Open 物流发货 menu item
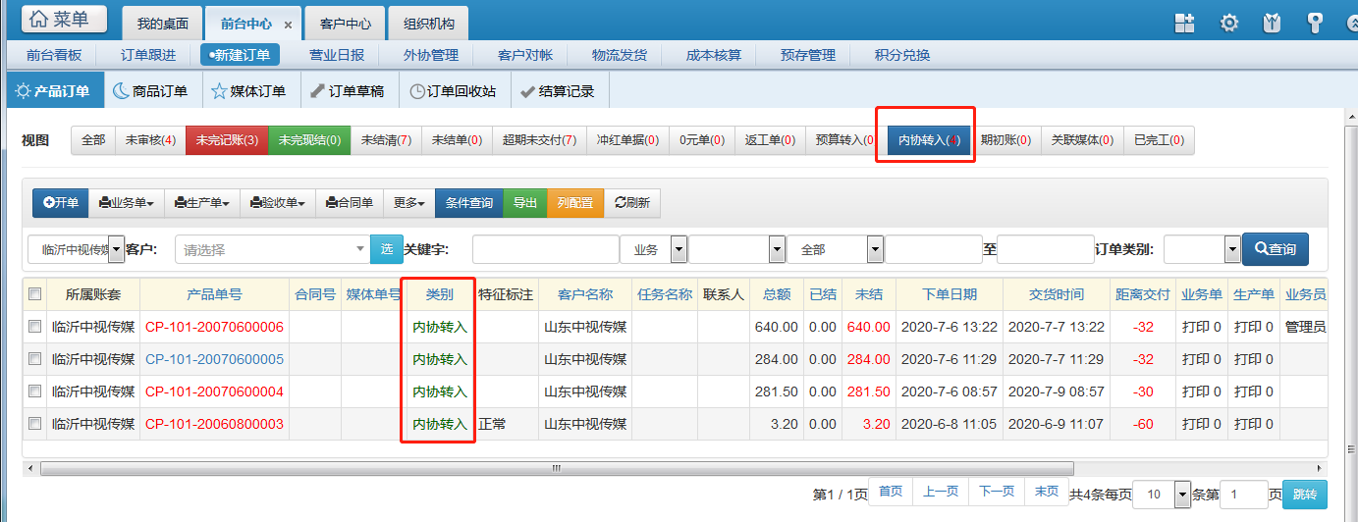 (x=620, y=55)
